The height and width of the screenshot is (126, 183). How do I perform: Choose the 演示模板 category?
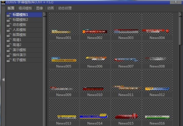click(24, 50)
